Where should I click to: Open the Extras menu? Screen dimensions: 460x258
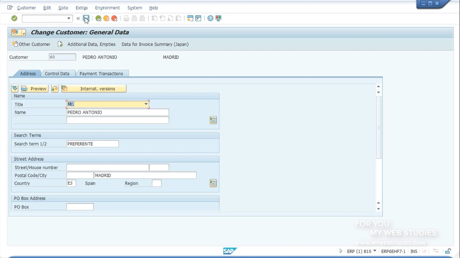click(x=81, y=8)
